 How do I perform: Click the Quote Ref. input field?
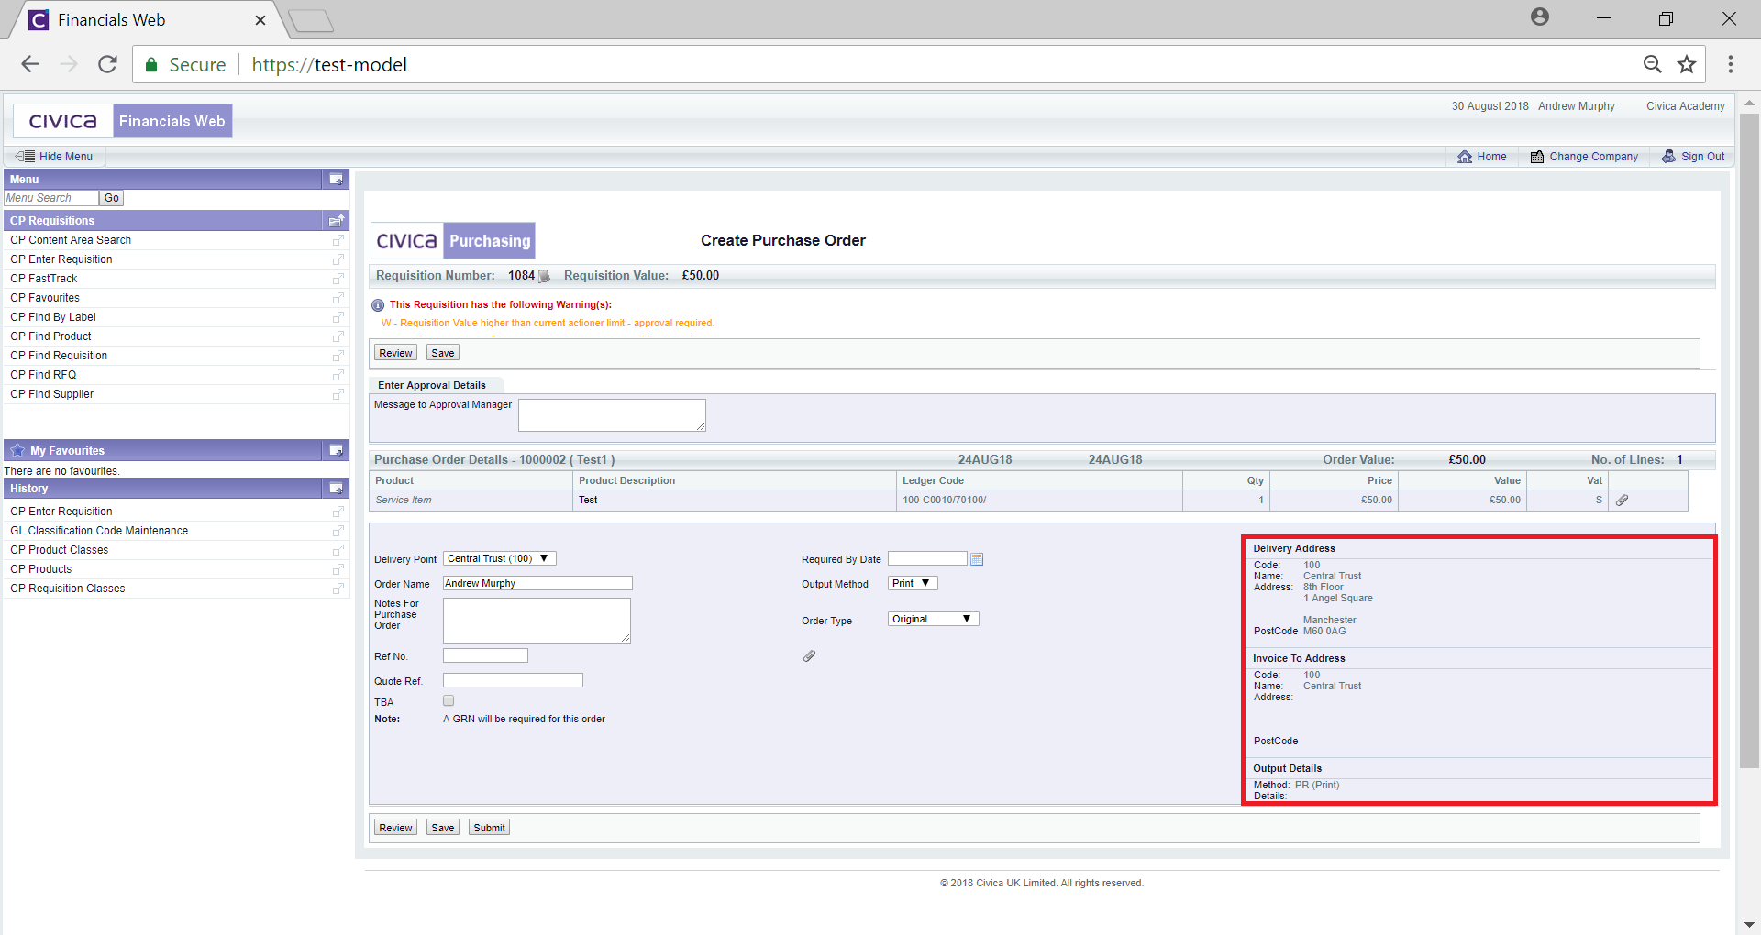tap(513, 680)
